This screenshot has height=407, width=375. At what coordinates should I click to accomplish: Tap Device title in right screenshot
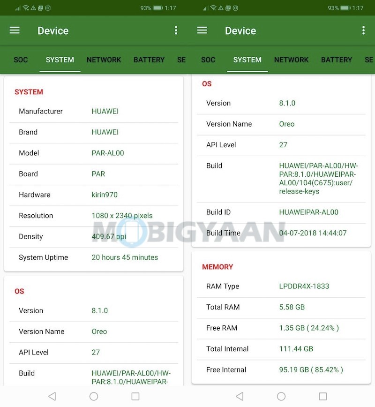(x=240, y=30)
